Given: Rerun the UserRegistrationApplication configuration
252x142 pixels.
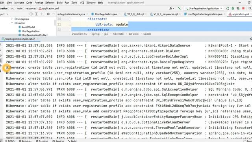Looking at the screenshot, I should tap(228, 8).
